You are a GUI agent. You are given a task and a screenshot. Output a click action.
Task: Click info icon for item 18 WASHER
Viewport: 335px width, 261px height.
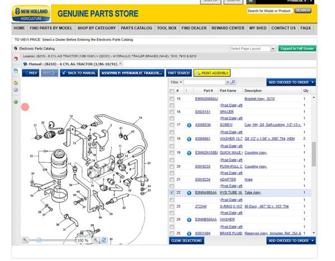[189, 139]
